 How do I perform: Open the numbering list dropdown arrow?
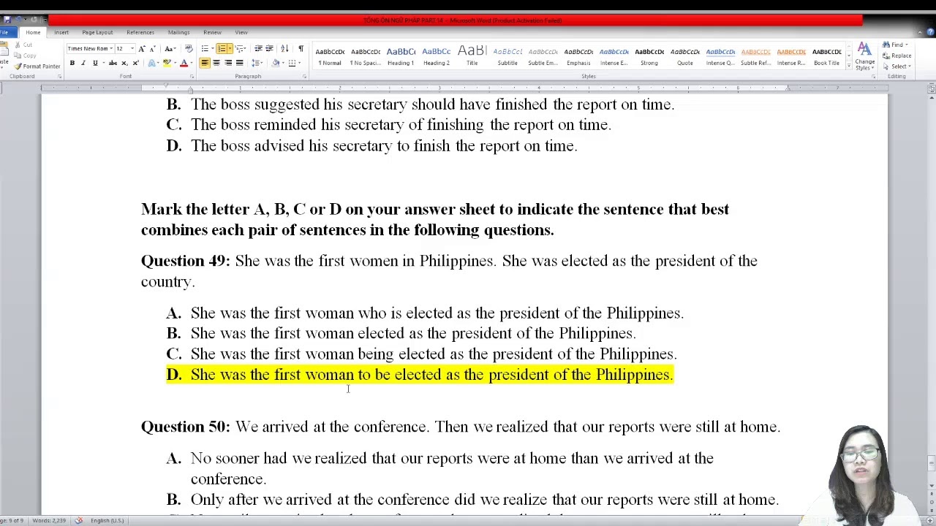click(230, 48)
